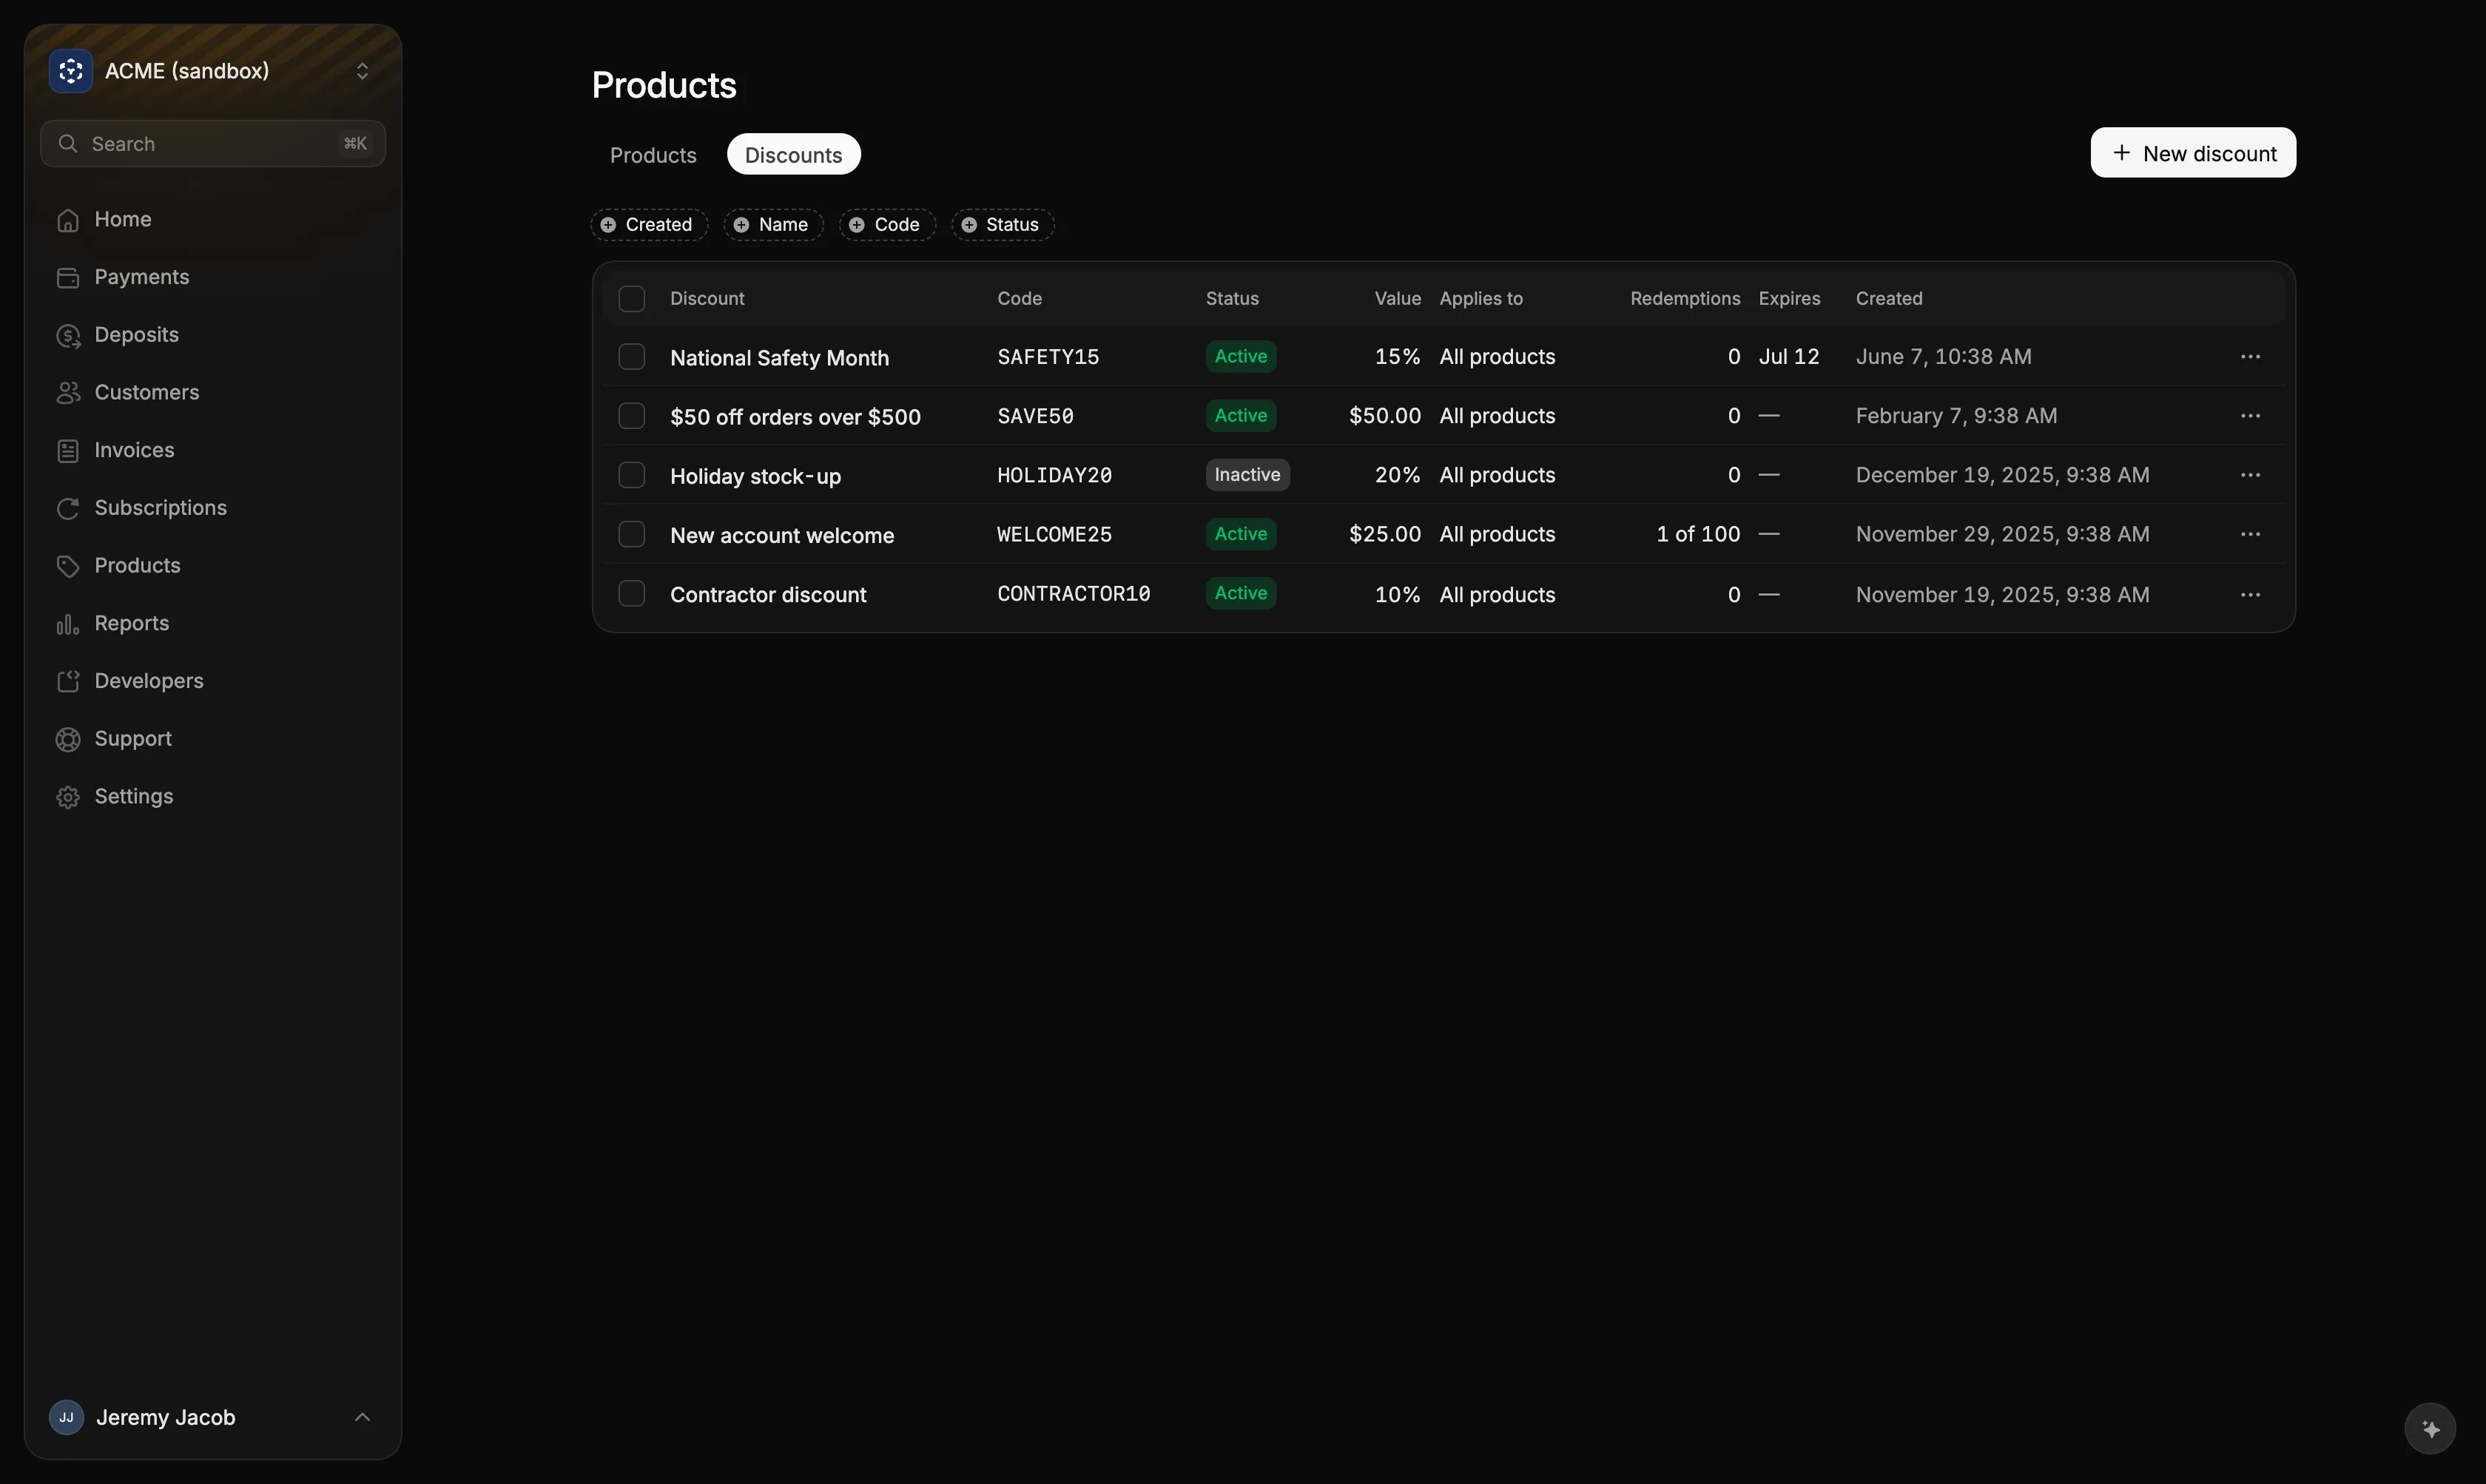Expand the ACME (sandbox) account switcher

coord(362,71)
